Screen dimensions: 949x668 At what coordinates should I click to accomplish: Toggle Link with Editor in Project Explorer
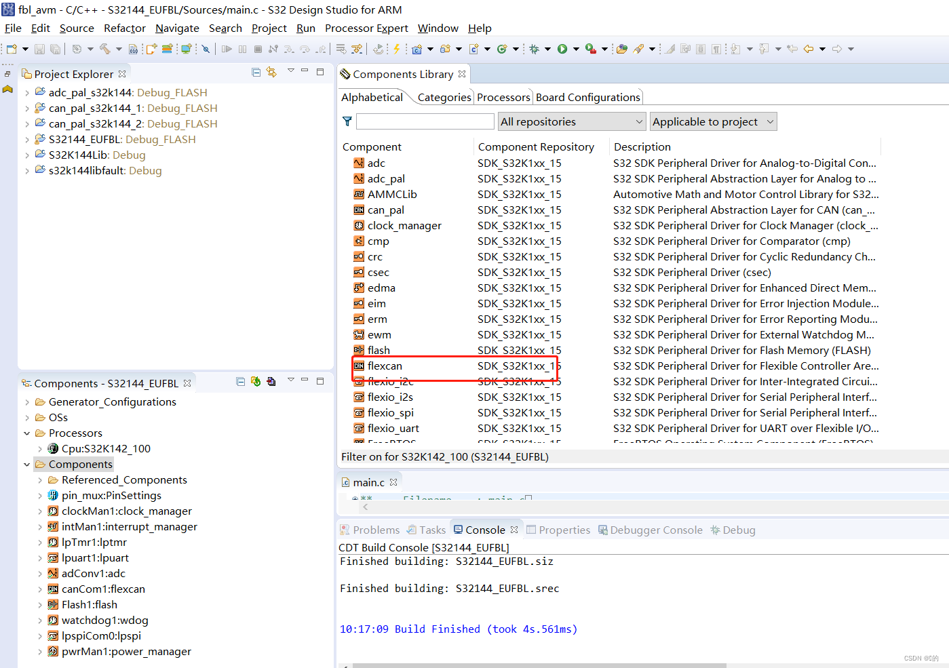pos(271,73)
